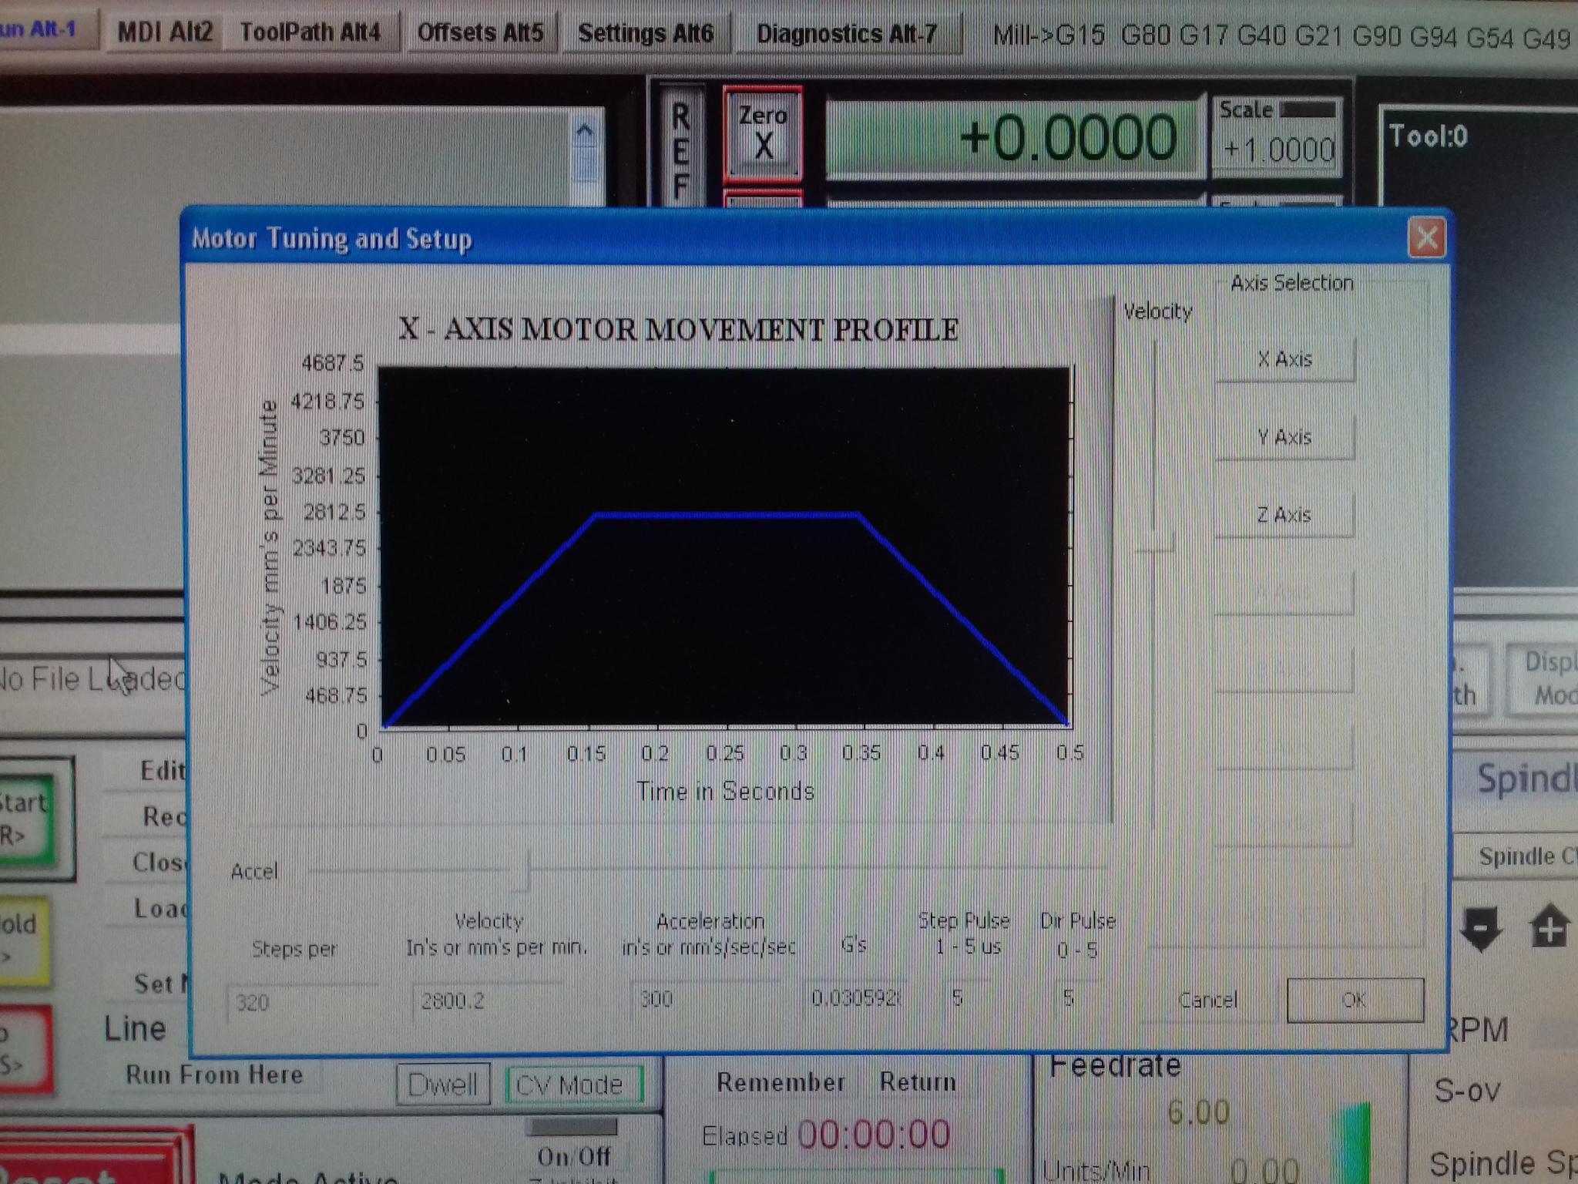Viewport: 1578px width, 1184px height.
Task: Open the Settings Alt6 tab
Action: pos(645,33)
